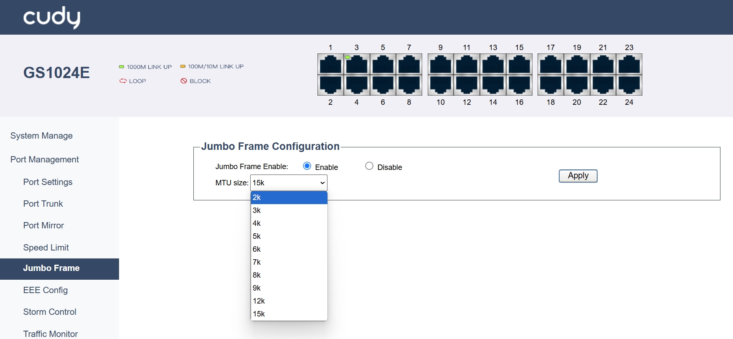The height and width of the screenshot is (339, 733).
Task: Click the orange 100M/10M LINK UP legend icon
Action: pyautogui.click(x=183, y=66)
